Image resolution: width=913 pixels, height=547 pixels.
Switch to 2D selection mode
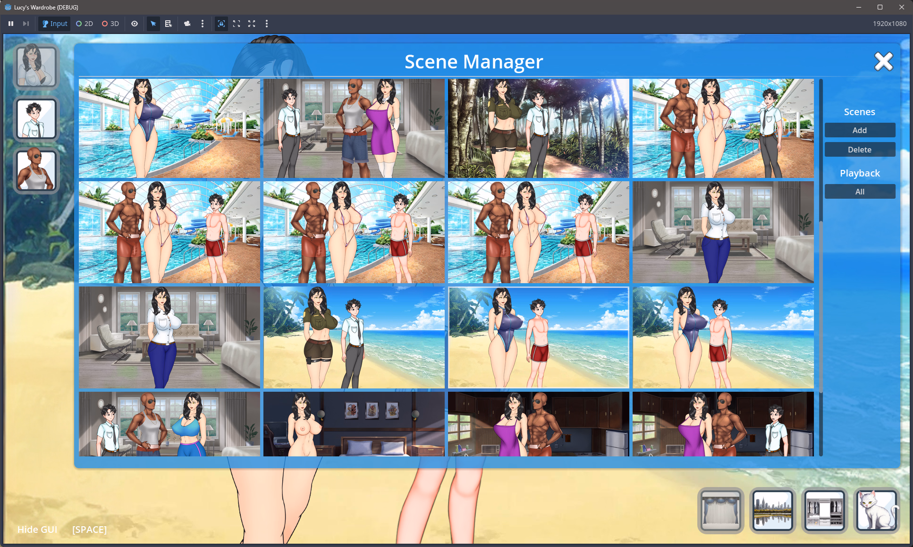85,24
